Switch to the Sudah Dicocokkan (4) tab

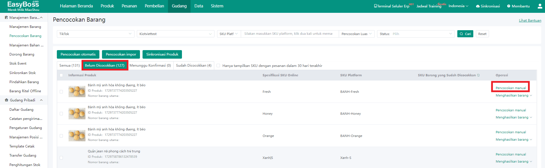click(194, 65)
